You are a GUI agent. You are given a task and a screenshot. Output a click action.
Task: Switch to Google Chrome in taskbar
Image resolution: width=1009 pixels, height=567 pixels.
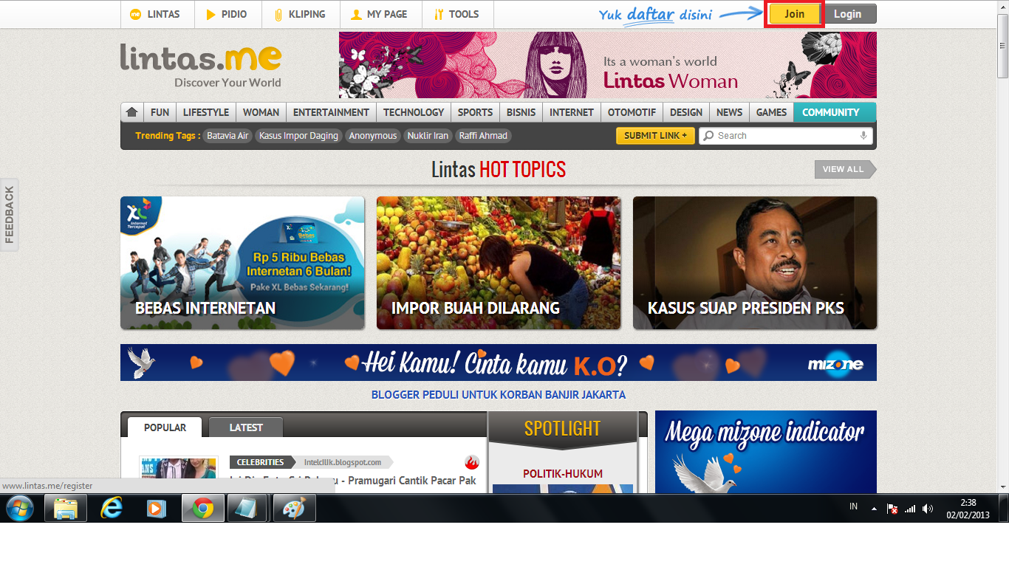[203, 508]
